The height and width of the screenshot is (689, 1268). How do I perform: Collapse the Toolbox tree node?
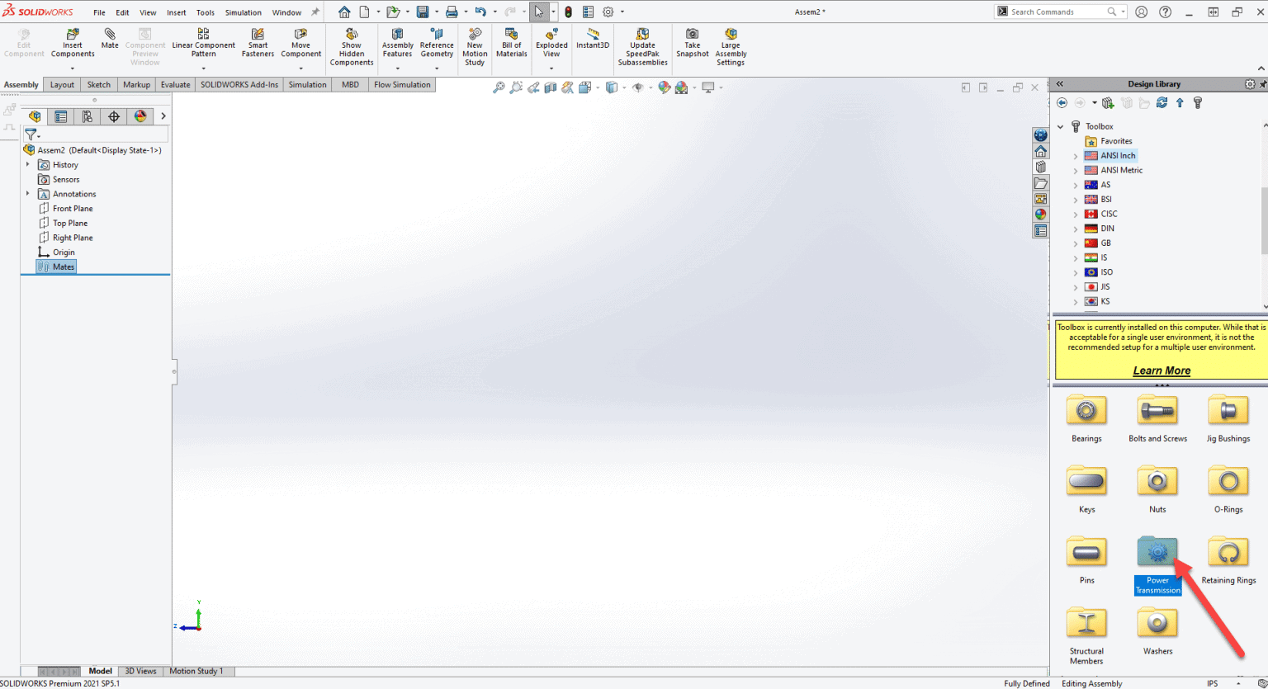pyautogui.click(x=1061, y=126)
